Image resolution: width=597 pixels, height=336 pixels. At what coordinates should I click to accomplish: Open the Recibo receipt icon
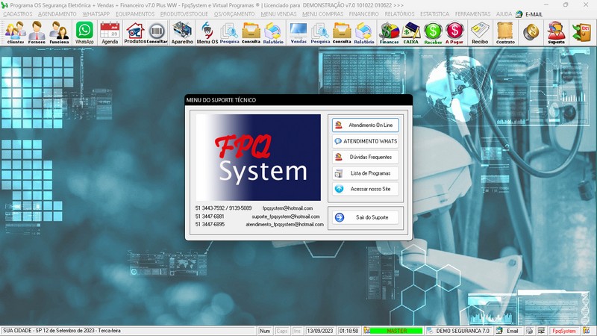(480, 32)
